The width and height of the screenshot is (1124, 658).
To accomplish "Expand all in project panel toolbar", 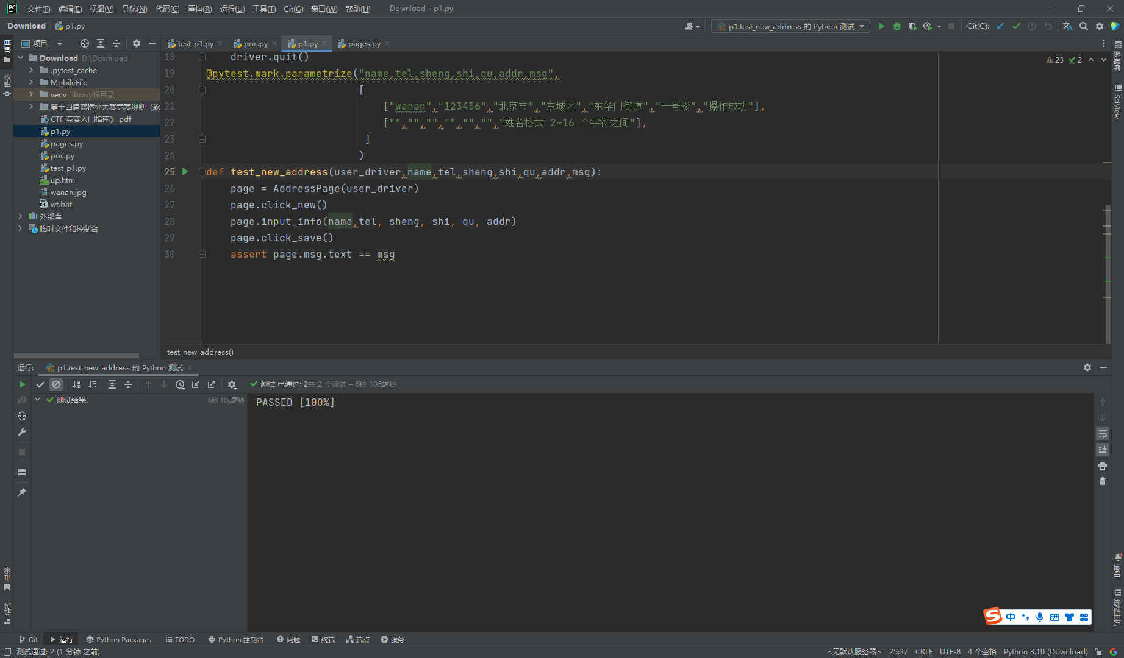I will (101, 43).
